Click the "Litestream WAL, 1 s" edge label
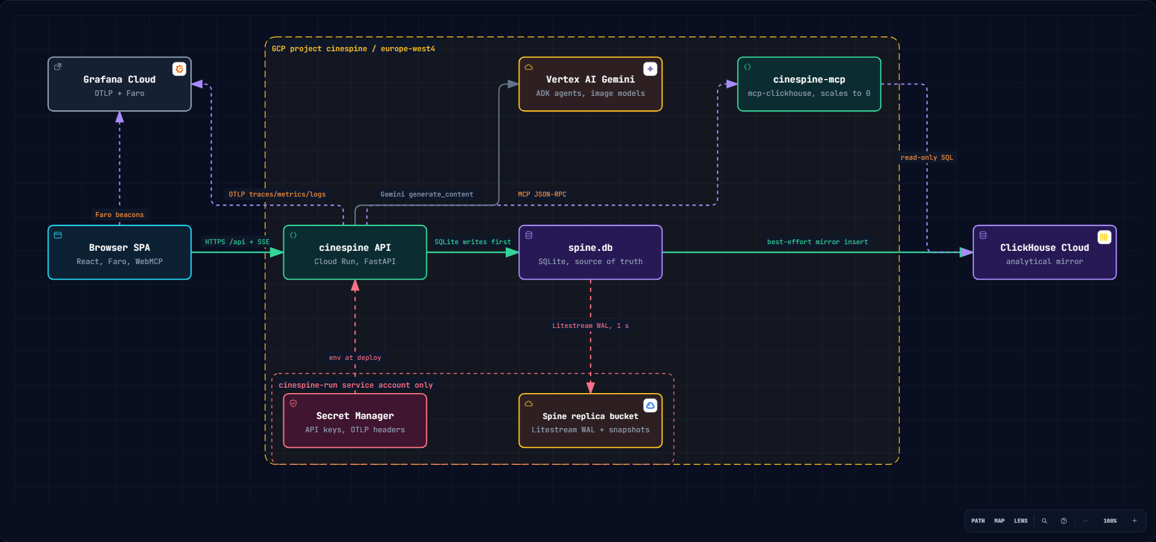Viewport: 1156px width, 542px height. pos(591,326)
